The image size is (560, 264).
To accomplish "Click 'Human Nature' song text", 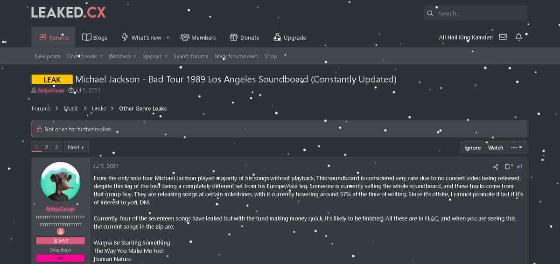I will point(112,259).
